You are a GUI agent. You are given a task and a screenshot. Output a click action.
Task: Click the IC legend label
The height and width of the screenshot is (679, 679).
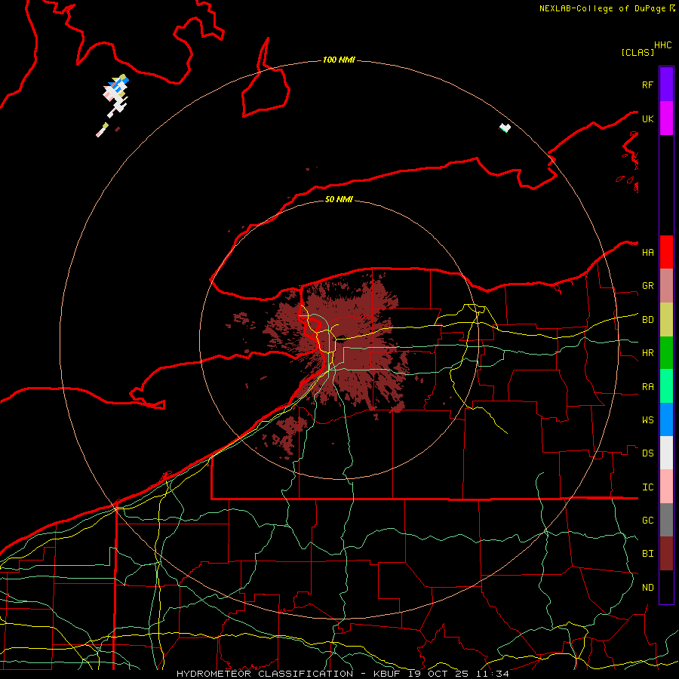648,487
